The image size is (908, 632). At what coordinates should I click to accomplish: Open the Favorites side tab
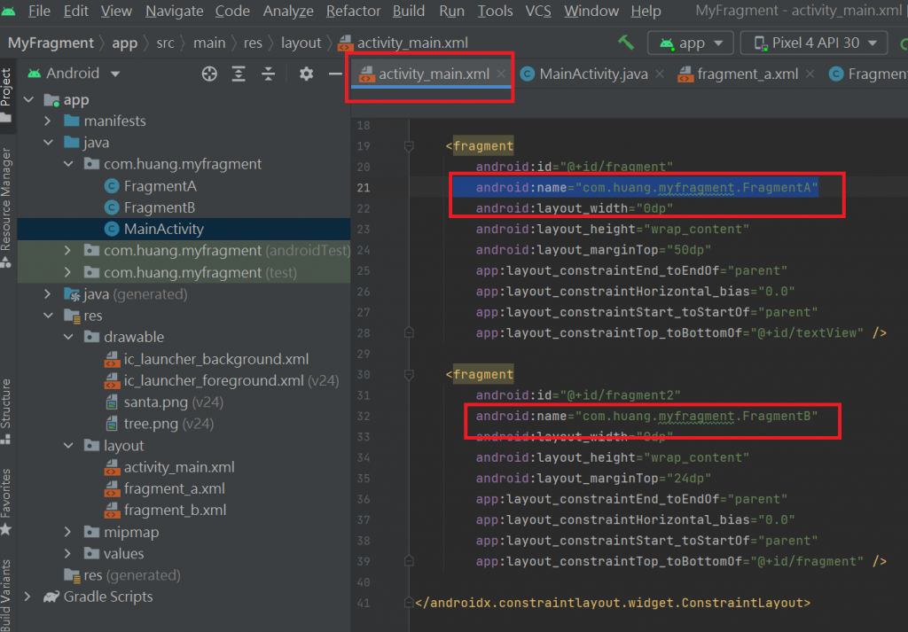[6, 501]
